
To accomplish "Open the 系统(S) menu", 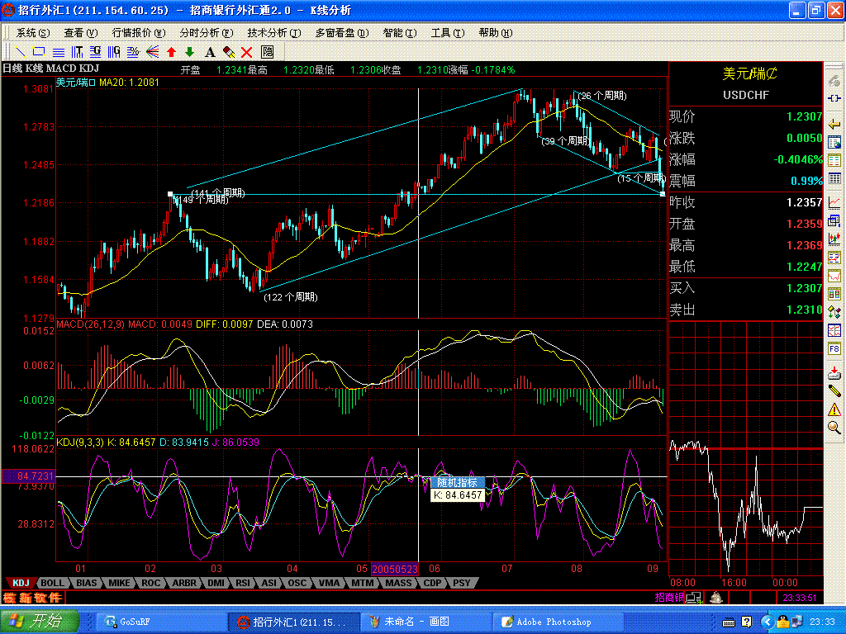I will pyautogui.click(x=33, y=33).
